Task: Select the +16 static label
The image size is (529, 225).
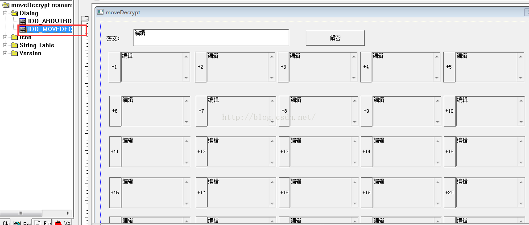Action: click(x=115, y=192)
